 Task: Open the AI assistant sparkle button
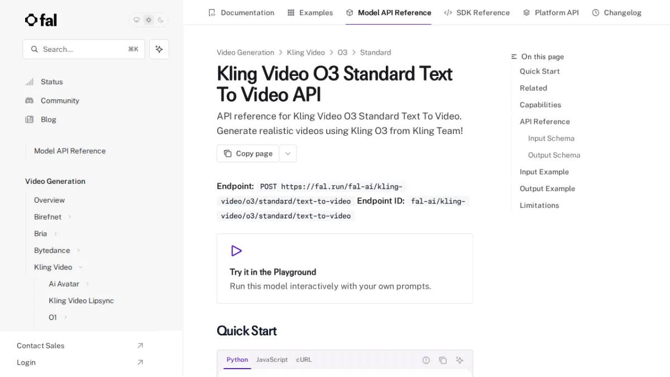coord(159,49)
